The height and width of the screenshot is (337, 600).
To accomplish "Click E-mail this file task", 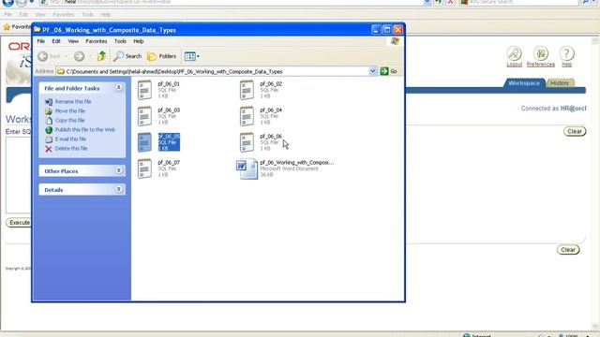I will [x=70, y=139].
